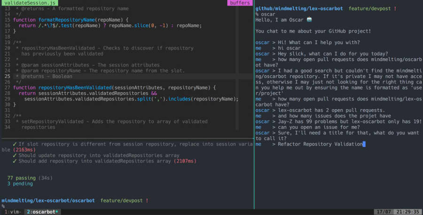Select tmux window 2:oscarbot

pos(42,212)
